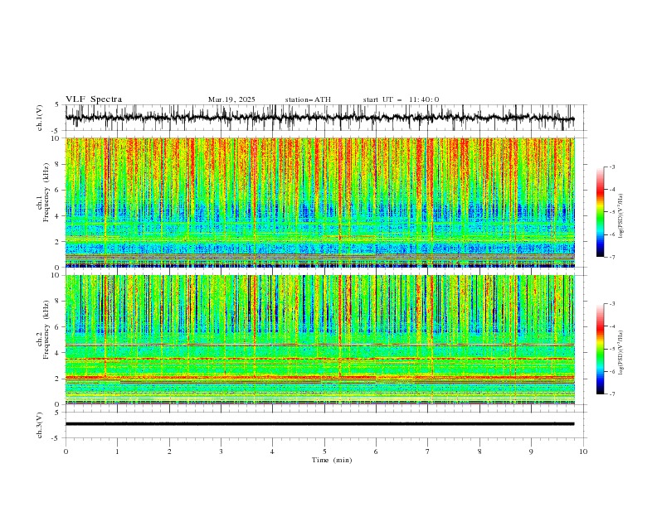Click the ch.1 "Frequency (kHz)" axis label
The image size is (657, 507).
coord(46,191)
